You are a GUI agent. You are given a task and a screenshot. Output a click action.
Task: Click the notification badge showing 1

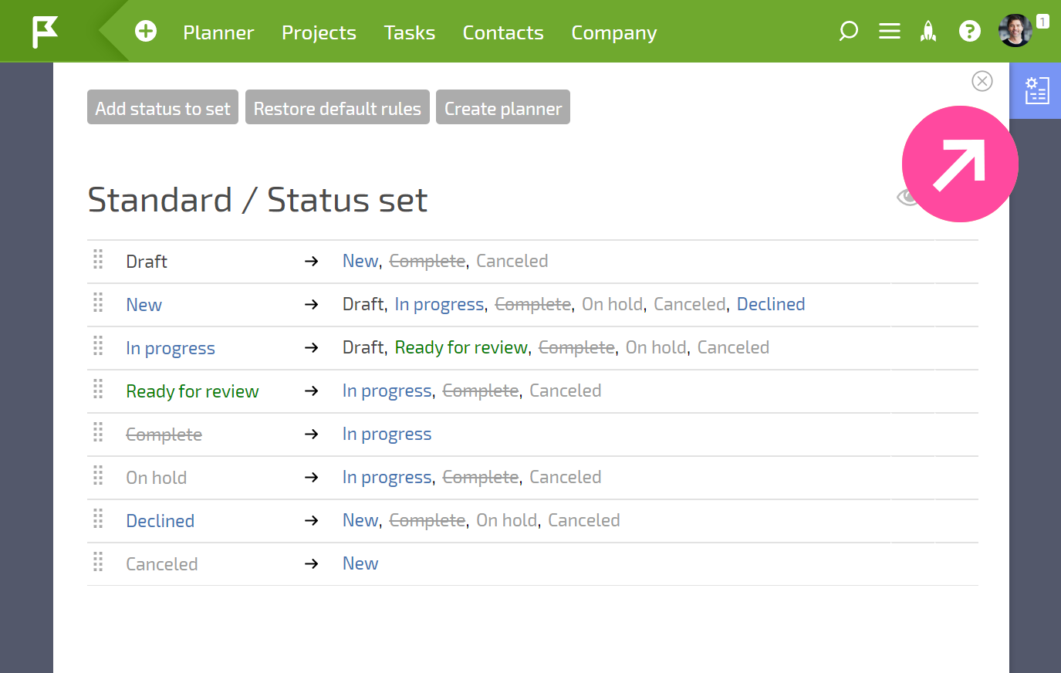(x=1042, y=22)
